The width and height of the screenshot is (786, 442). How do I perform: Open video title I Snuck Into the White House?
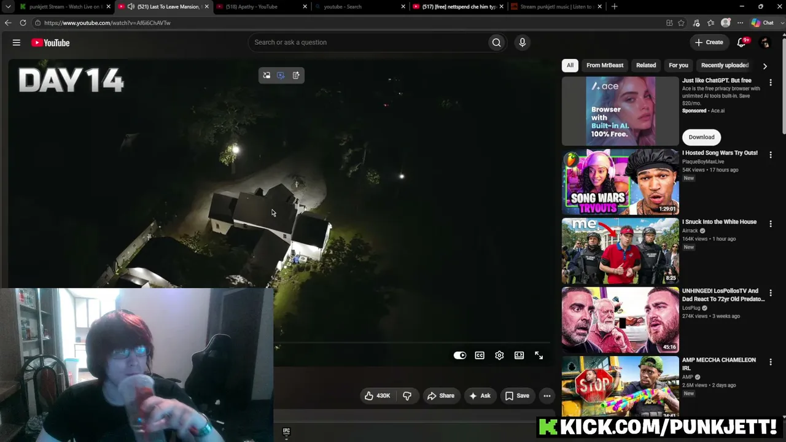point(719,222)
